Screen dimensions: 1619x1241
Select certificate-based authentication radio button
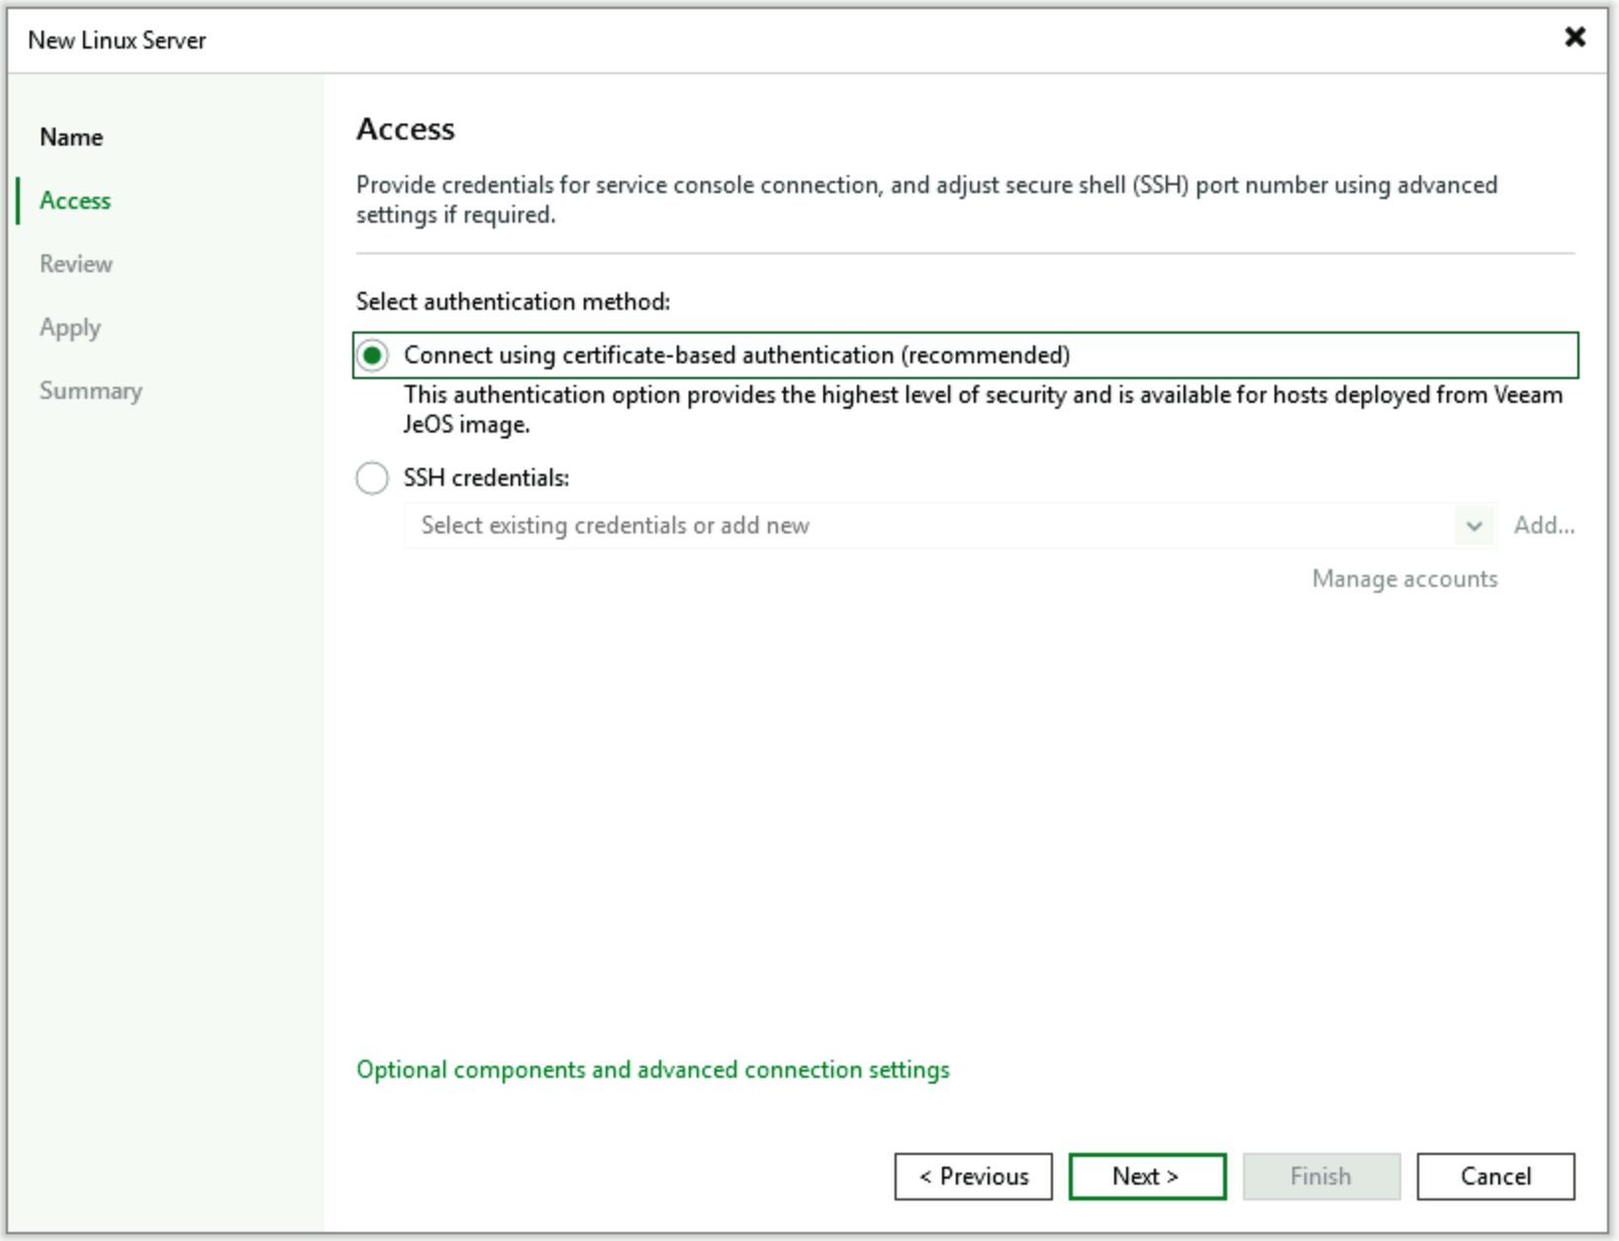(373, 356)
